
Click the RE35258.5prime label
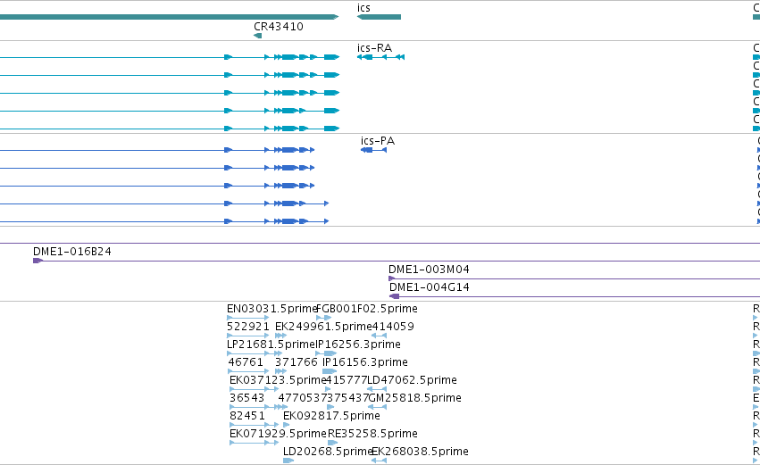pos(372,434)
